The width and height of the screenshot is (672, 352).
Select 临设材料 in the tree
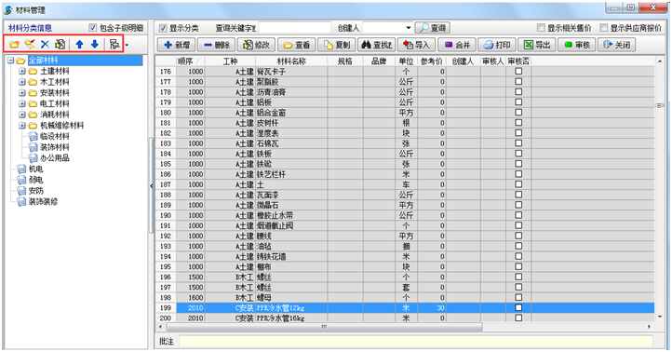tap(54, 136)
